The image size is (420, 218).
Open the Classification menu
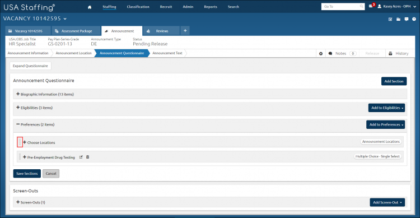click(x=138, y=7)
